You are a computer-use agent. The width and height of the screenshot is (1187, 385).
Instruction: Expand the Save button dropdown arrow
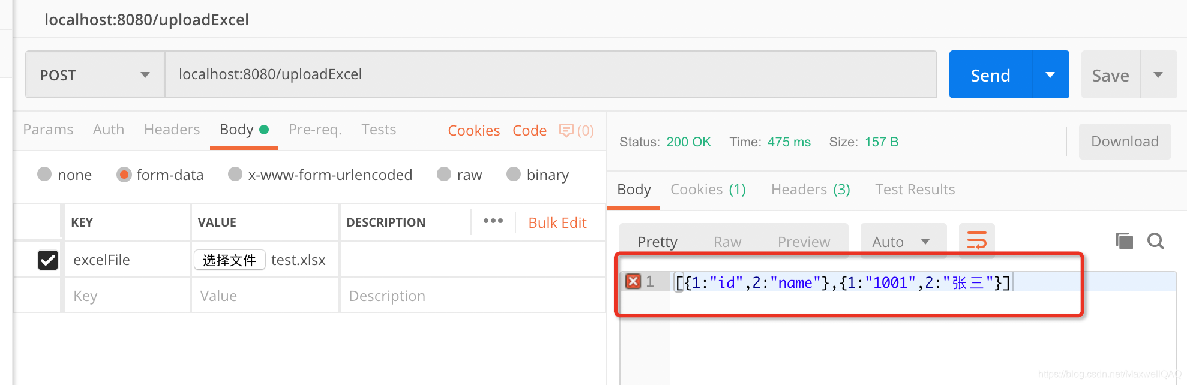pyautogui.click(x=1158, y=75)
